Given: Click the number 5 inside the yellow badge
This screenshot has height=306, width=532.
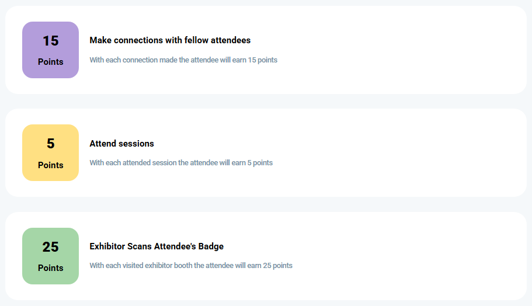Looking at the screenshot, I should [51, 144].
